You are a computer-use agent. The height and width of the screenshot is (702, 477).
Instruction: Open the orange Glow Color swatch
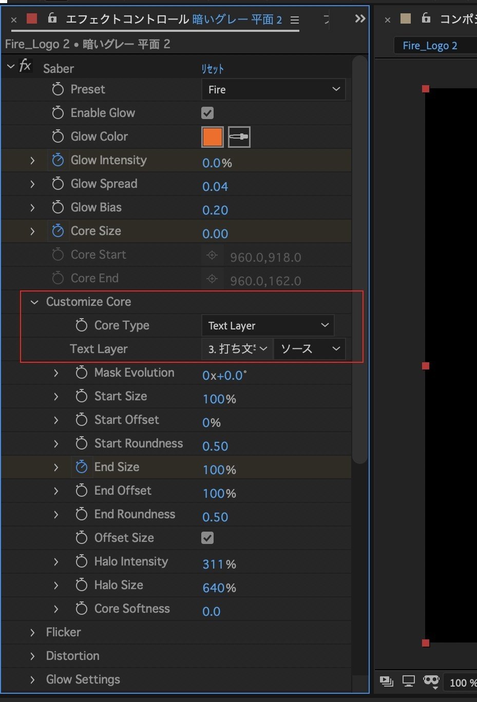[x=213, y=137]
